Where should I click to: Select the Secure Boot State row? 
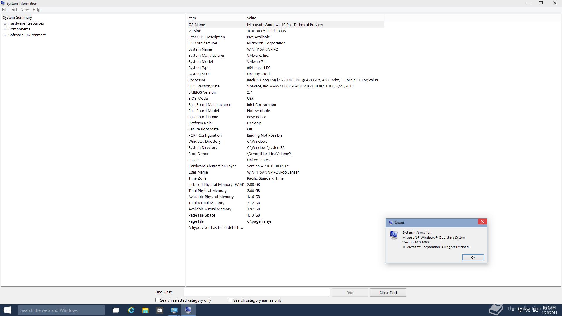click(285, 129)
